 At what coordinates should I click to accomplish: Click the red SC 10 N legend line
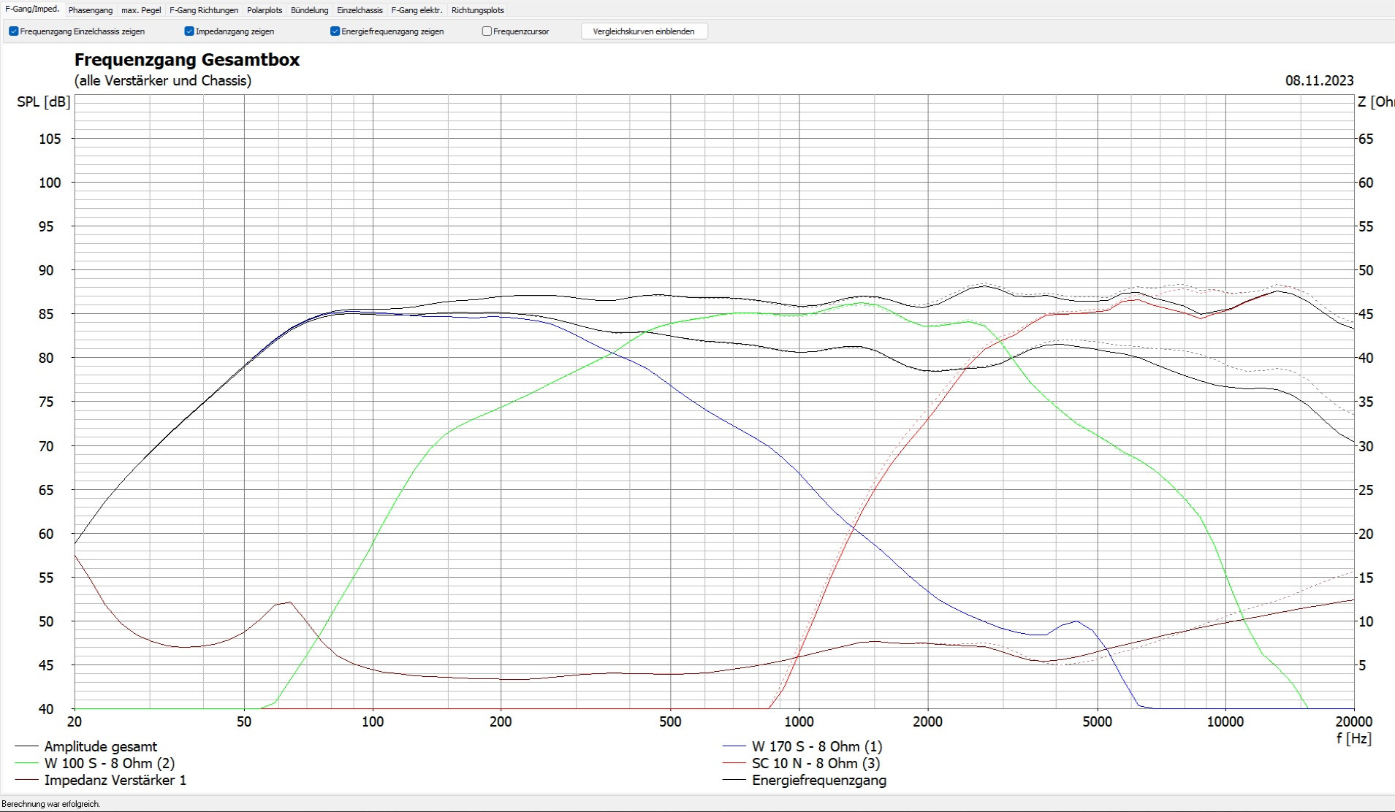point(734,763)
